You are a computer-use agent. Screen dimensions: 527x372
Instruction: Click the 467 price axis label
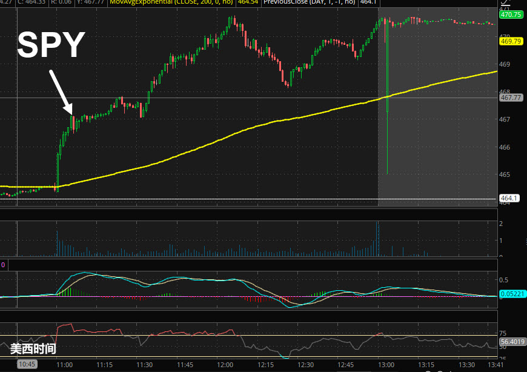click(505, 119)
